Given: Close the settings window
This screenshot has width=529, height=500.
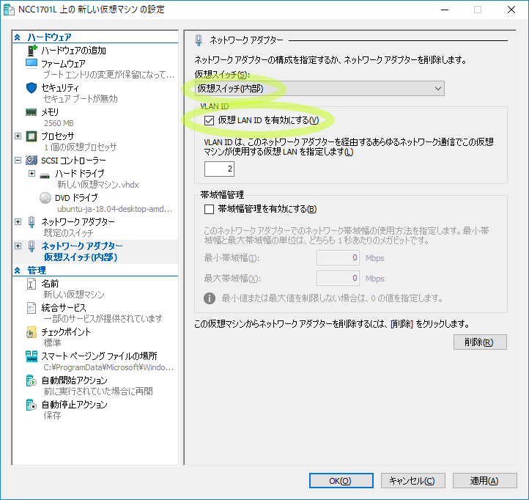Looking at the screenshot, I should tap(511, 10).
